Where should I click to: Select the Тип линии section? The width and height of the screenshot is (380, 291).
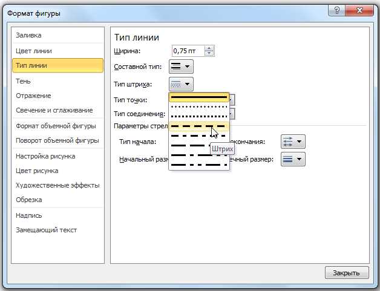[x=57, y=65]
